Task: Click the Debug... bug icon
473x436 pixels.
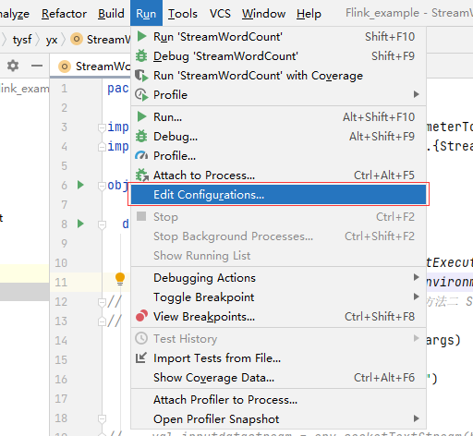Action: [x=141, y=136]
